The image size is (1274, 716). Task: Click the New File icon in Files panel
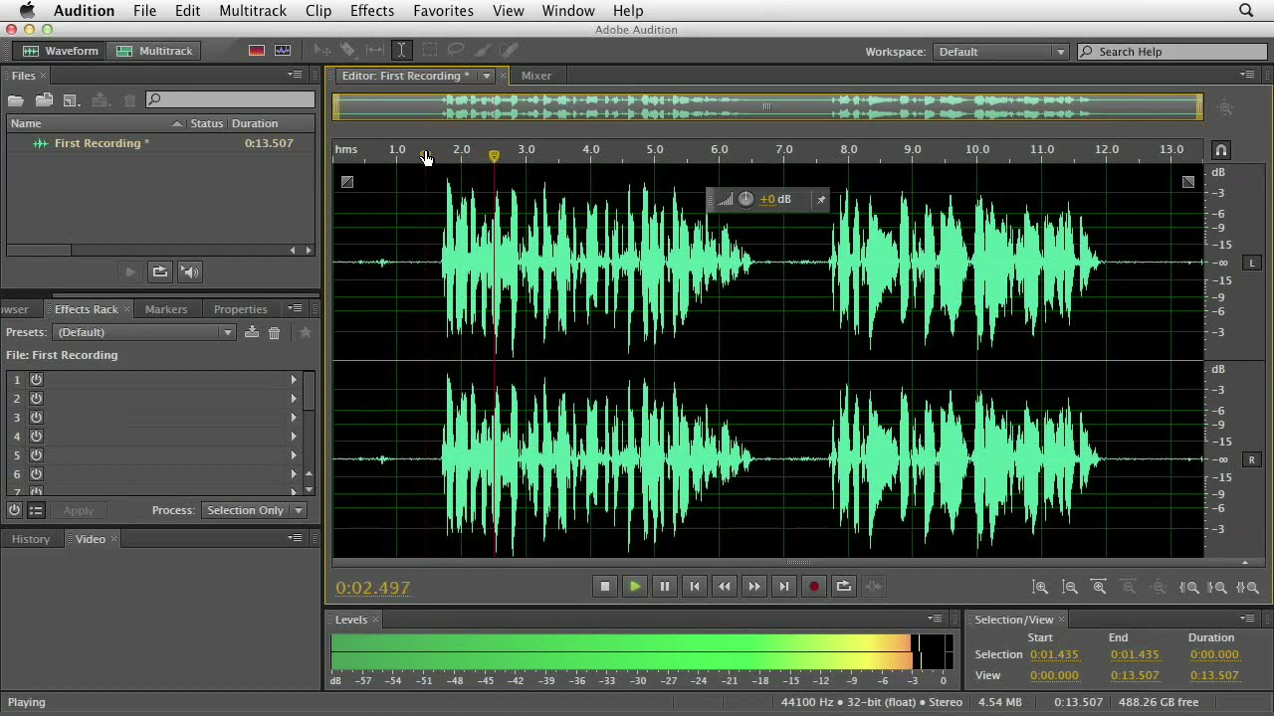(71, 99)
